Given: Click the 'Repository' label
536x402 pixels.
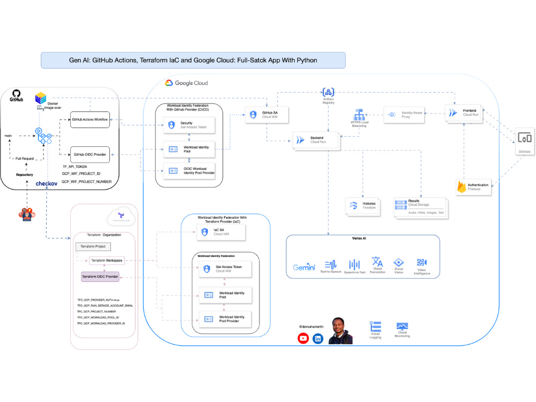Looking at the screenshot, I should (25, 175).
